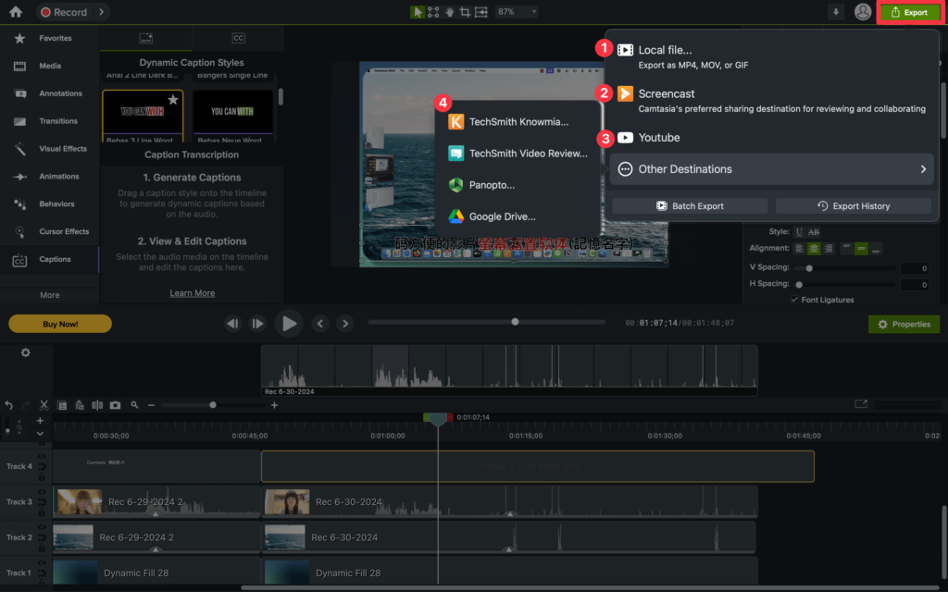Click the Cut scissors icon

point(44,405)
